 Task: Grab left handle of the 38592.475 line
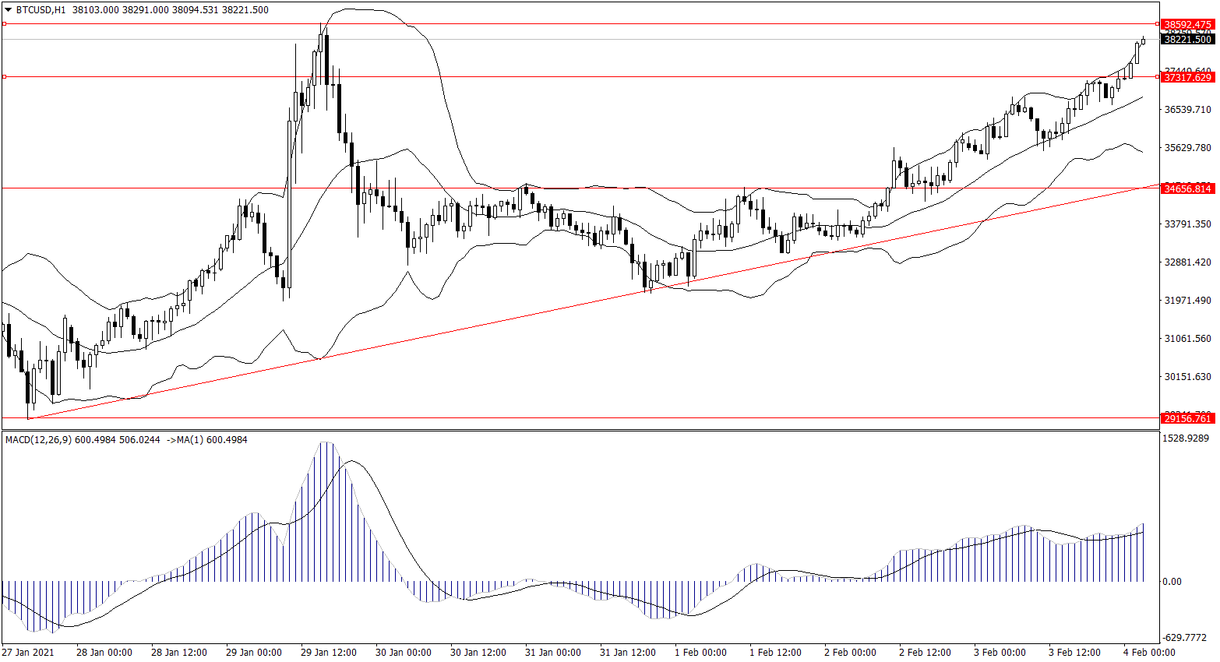click(x=4, y=24)
